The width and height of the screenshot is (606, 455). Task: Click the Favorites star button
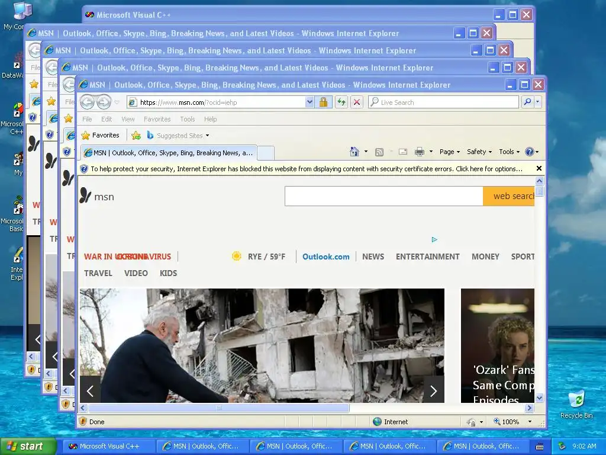pos(101,135)
